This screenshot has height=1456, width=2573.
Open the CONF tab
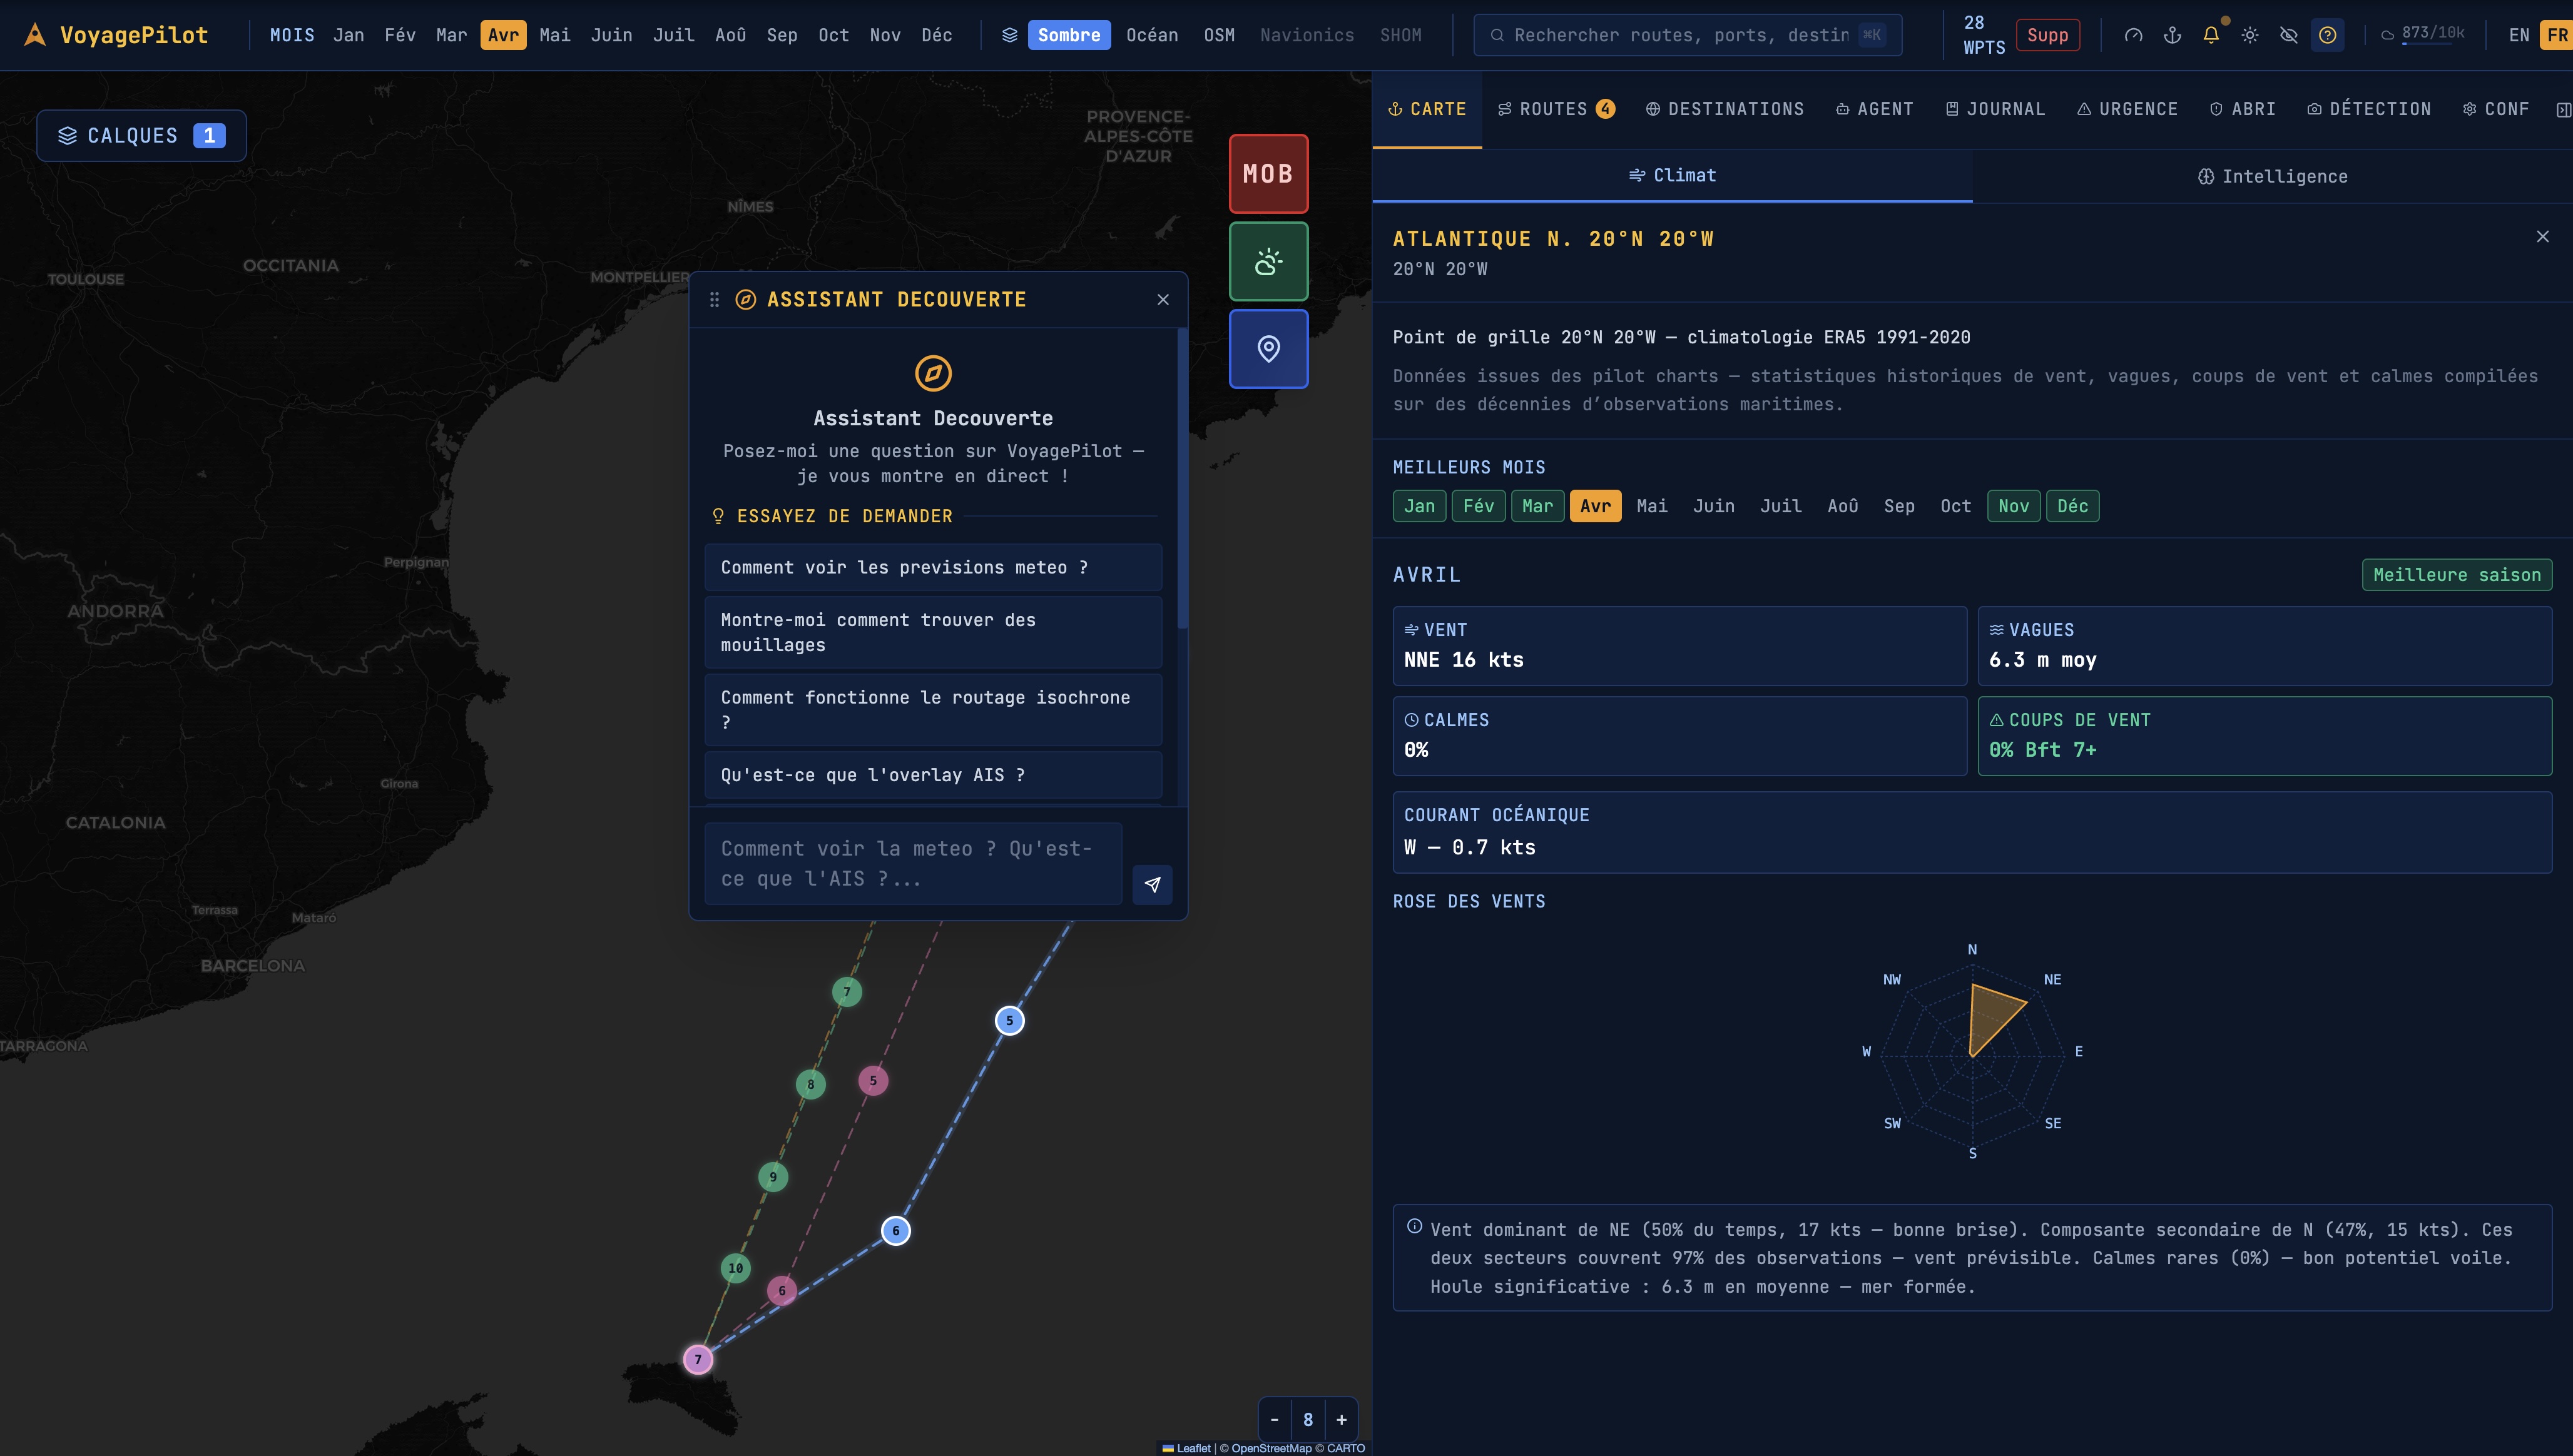pyautogui.click(x=2495, y=109)
